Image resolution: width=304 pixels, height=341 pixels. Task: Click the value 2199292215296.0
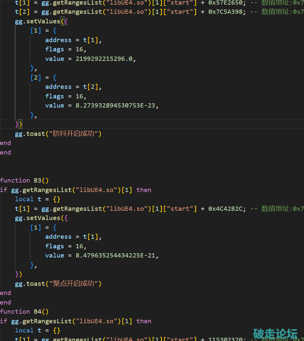pyautogui.click(x=105, y=59)
